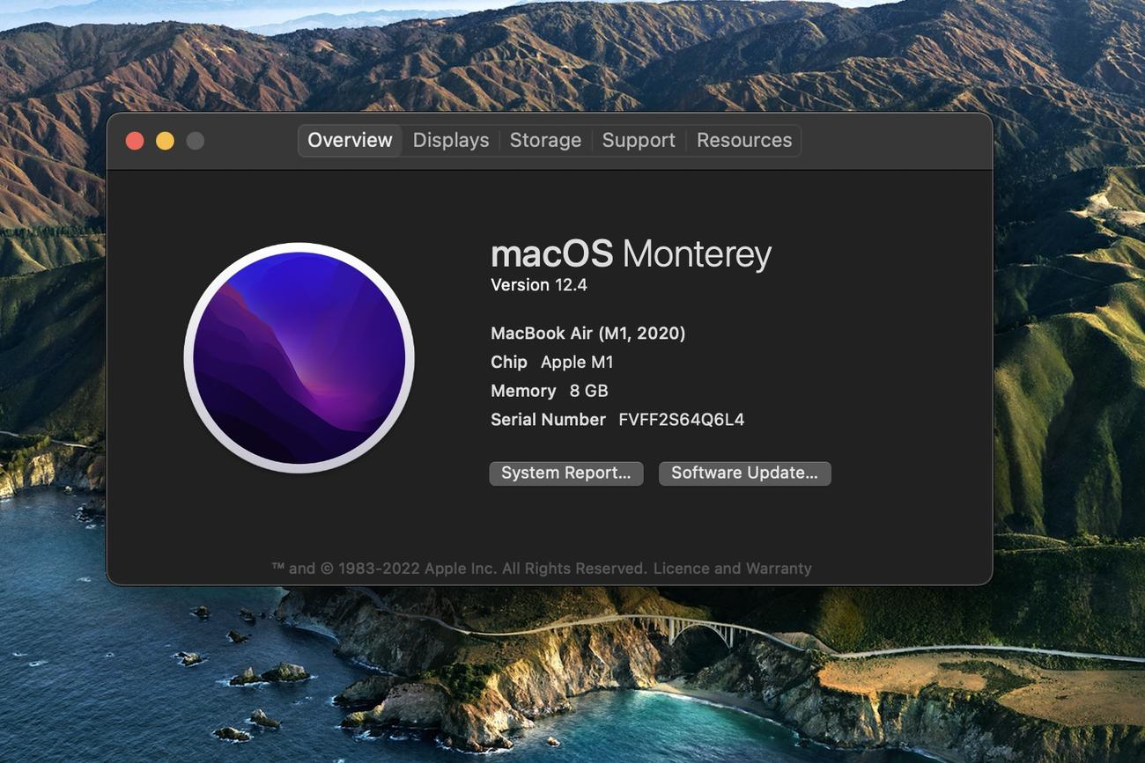Click the Chip label

(509, 363)
